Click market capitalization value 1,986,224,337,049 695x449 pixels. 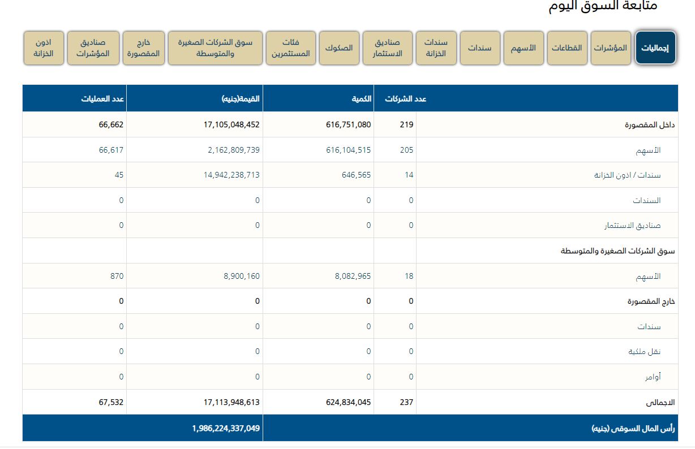coord(226,429)
